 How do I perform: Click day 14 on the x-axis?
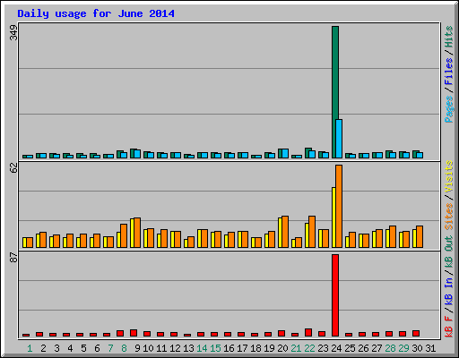pyautogui.click(x=202, y=348)
